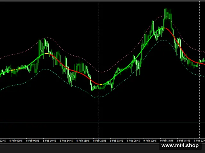Click the yellow marker at the 8 Feb 10:45 peak
The width and height of the screenshot is (205, 153).
pyautogui.click(x=47, y=54)
